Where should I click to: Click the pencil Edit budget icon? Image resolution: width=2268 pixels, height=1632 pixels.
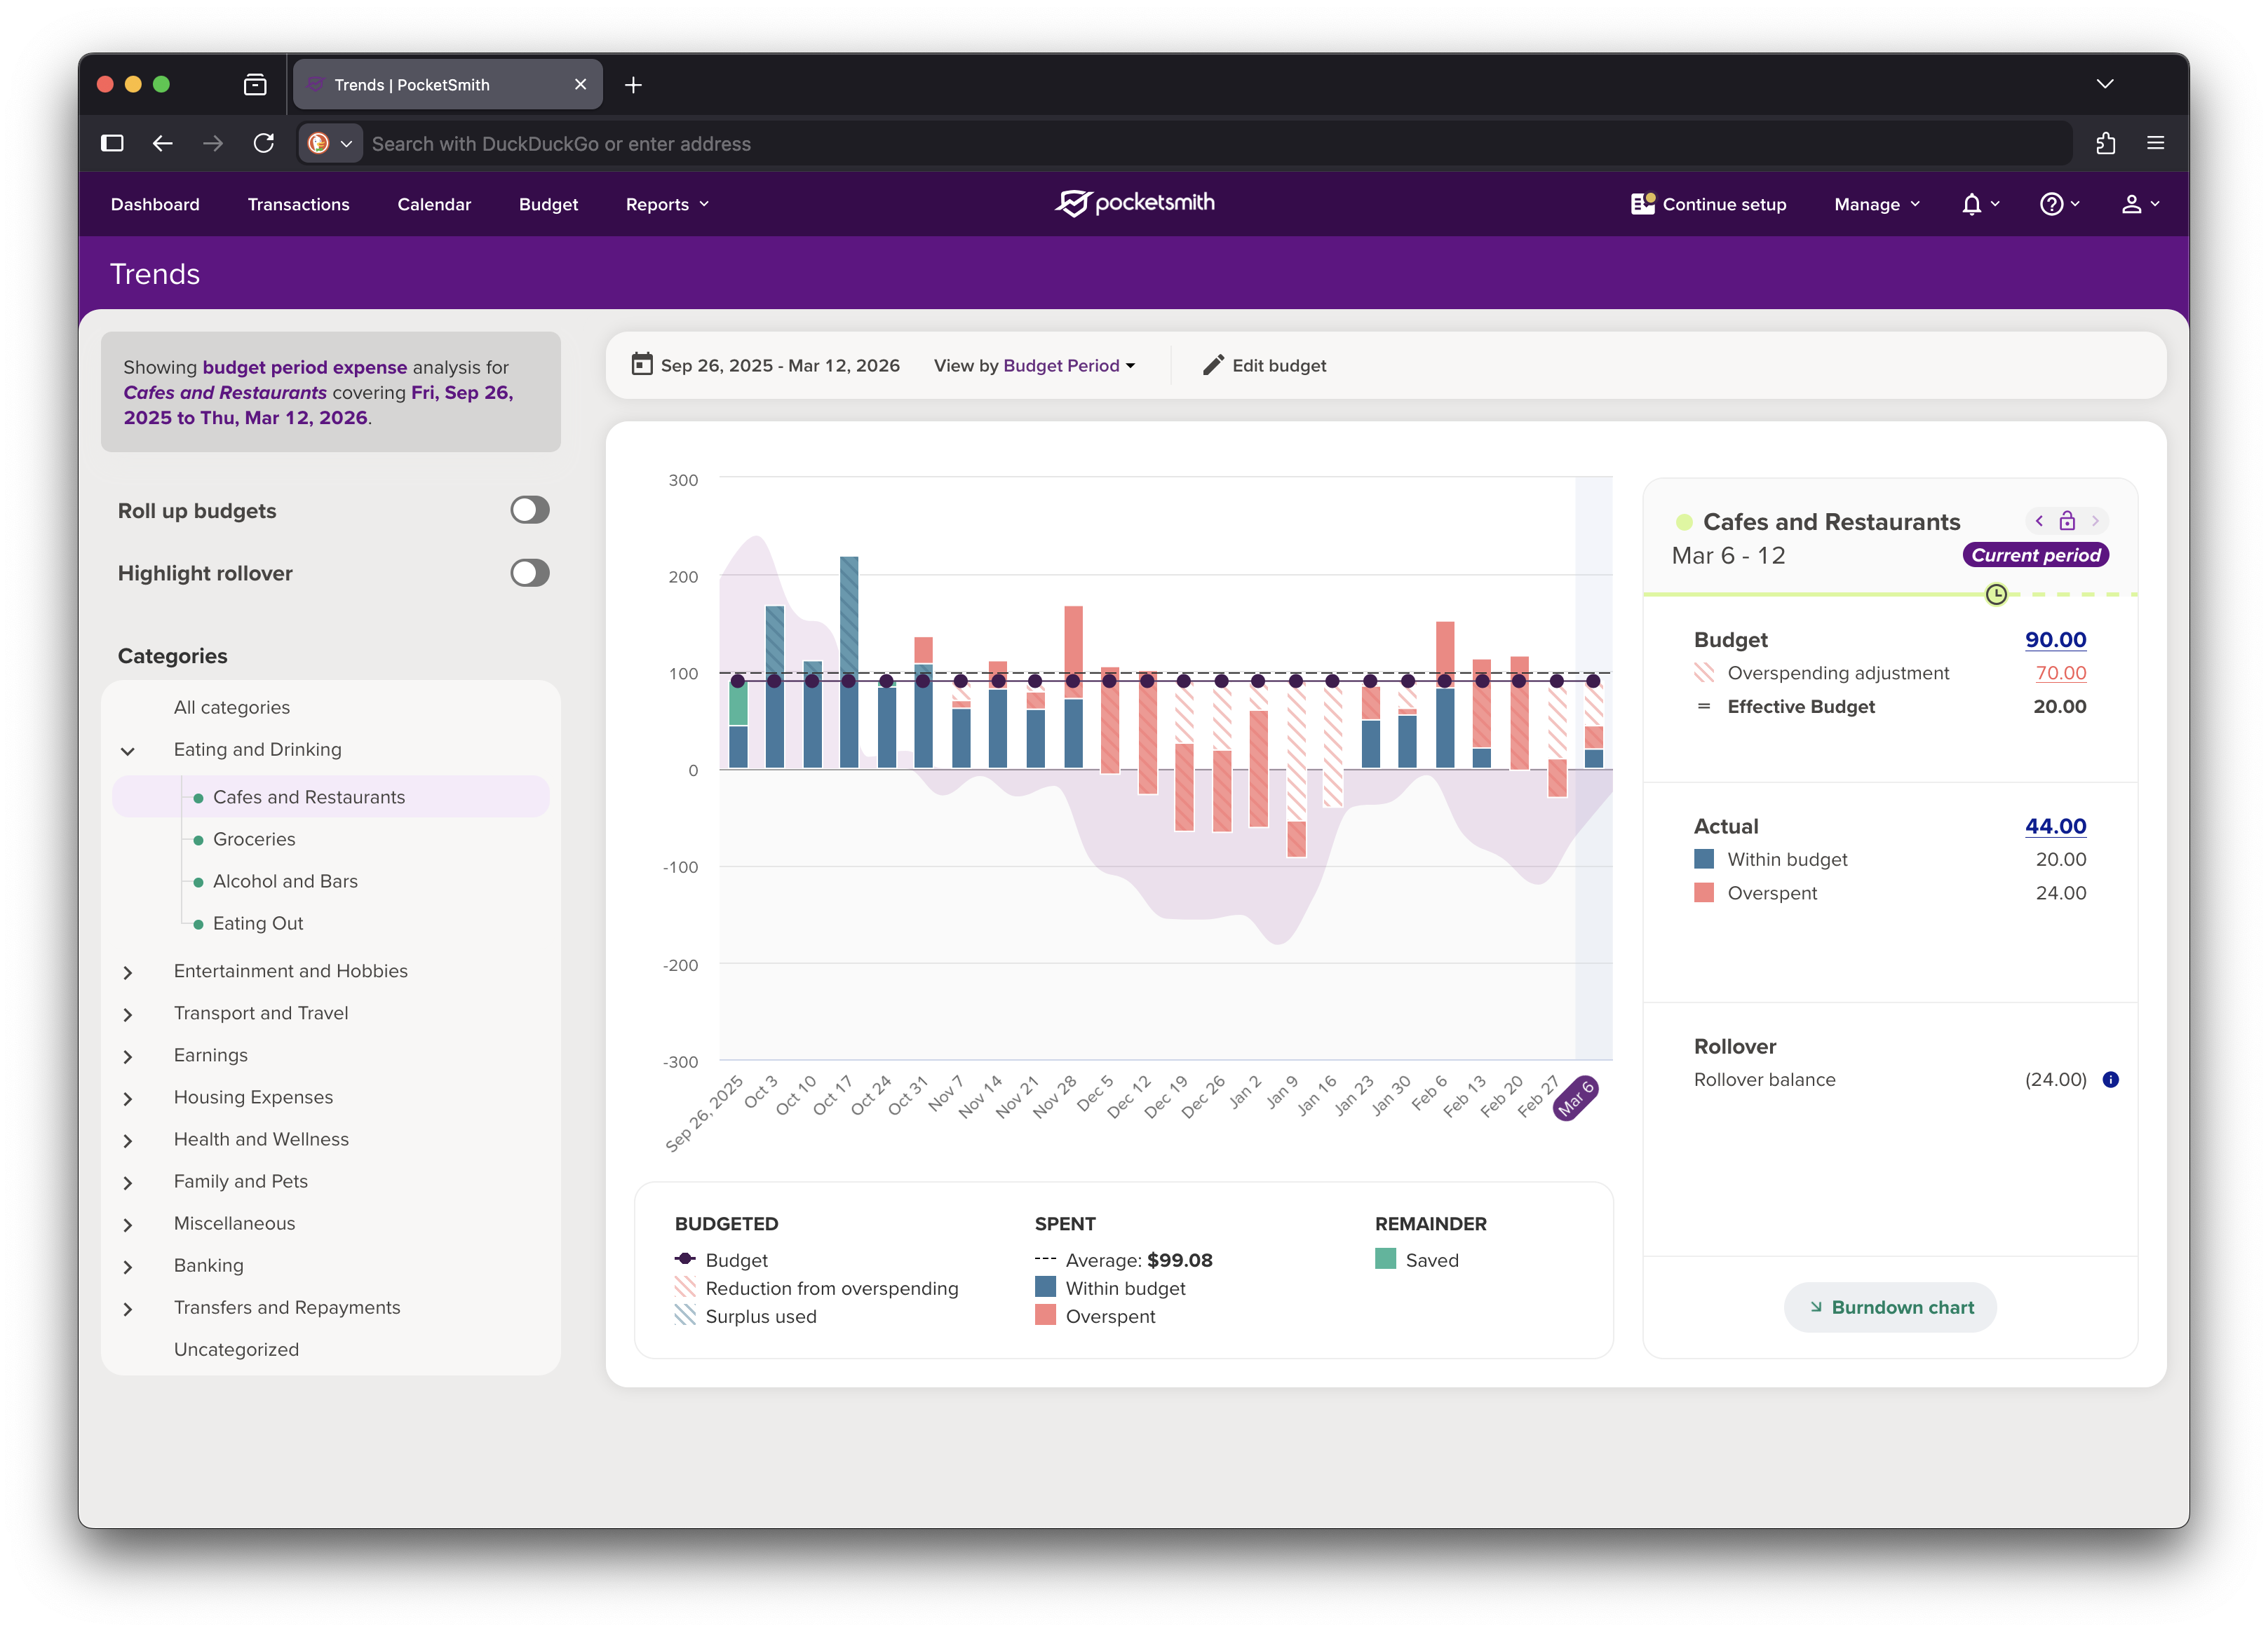1213,365
